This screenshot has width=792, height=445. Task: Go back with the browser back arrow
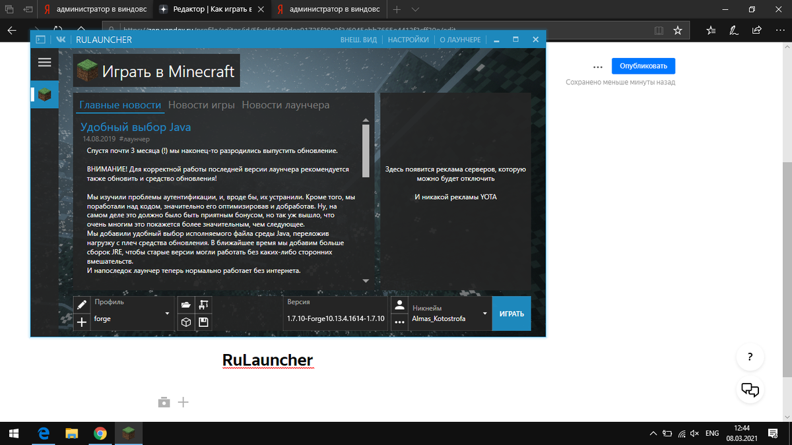[11, 30]
